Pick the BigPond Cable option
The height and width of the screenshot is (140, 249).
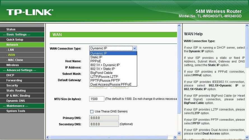pyautogui.click(x=101, y=73)
